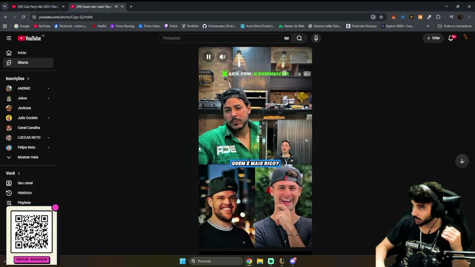Reload the current page
This screenshot has height=267, width=475.
pos(23,17)
